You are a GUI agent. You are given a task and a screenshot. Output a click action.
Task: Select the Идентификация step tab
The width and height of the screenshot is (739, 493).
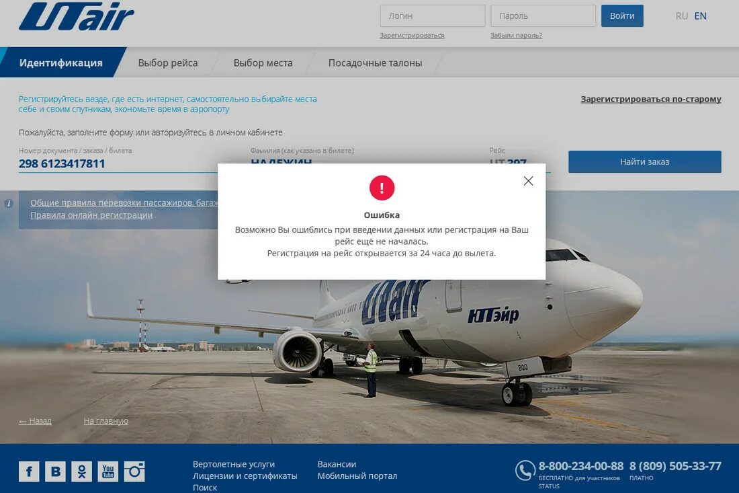(60, 63)
